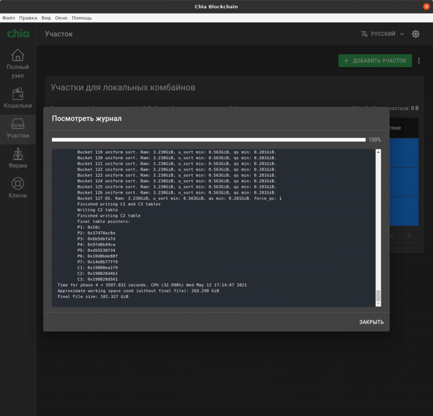Image resolution: width=433 pixels, height=416 pixels.
Task: Click the 'P1: 0x10c' pointer line
Action: 89,227
